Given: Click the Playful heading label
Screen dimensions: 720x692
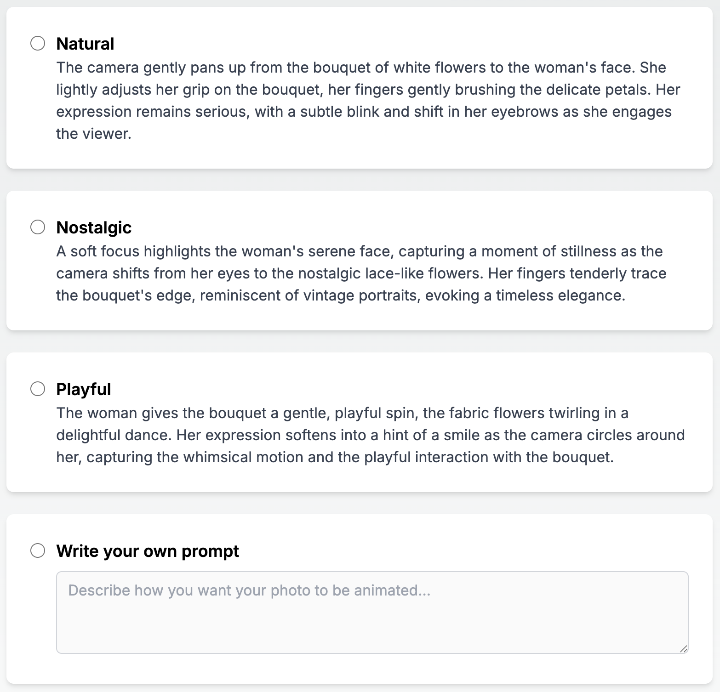Looking at the screenshot, I should [x=84, y=389].
